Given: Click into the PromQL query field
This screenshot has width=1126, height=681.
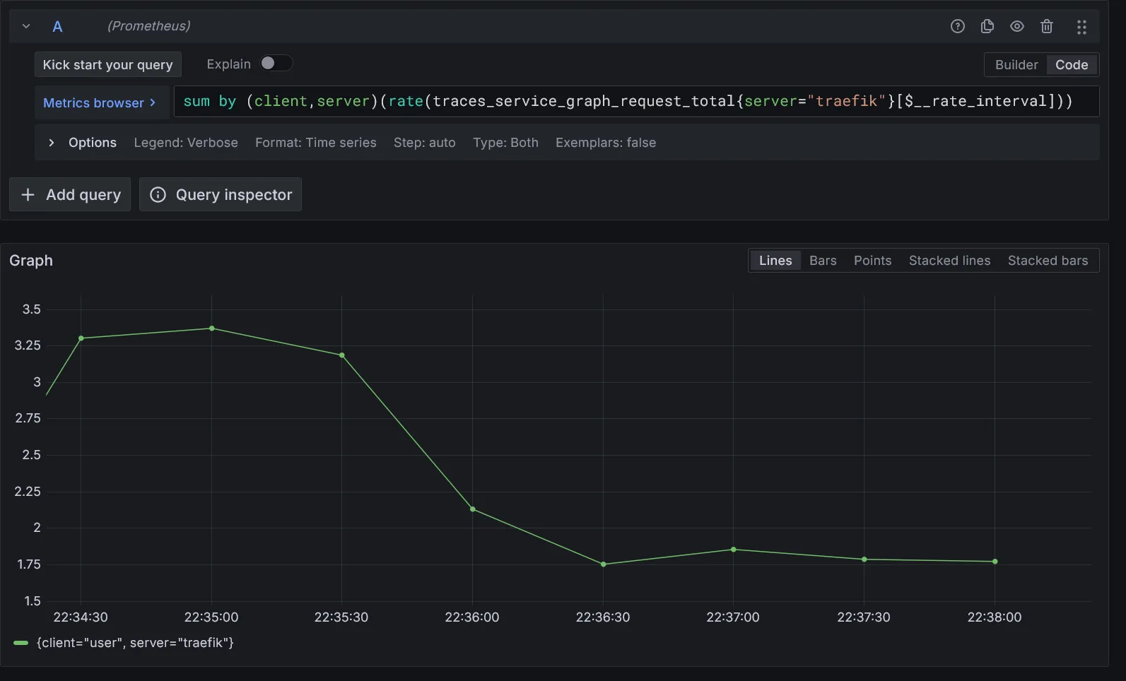Looking at the screenshot, I should pos(636,101).
